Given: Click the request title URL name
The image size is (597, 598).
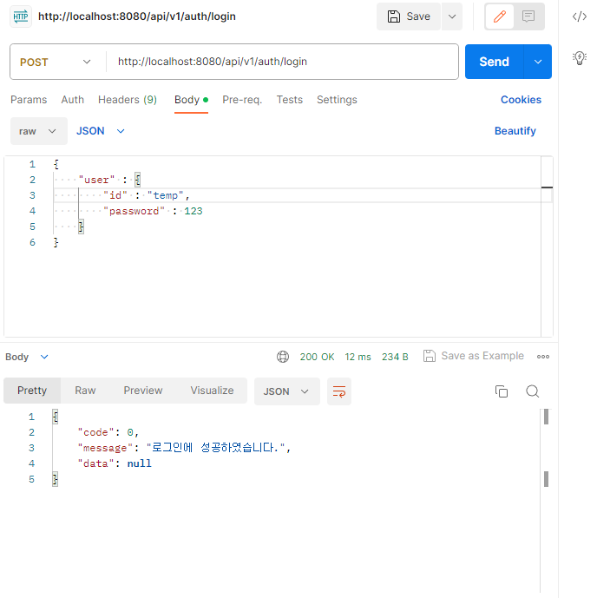Looking at the screenshot, I should point(137,16).
